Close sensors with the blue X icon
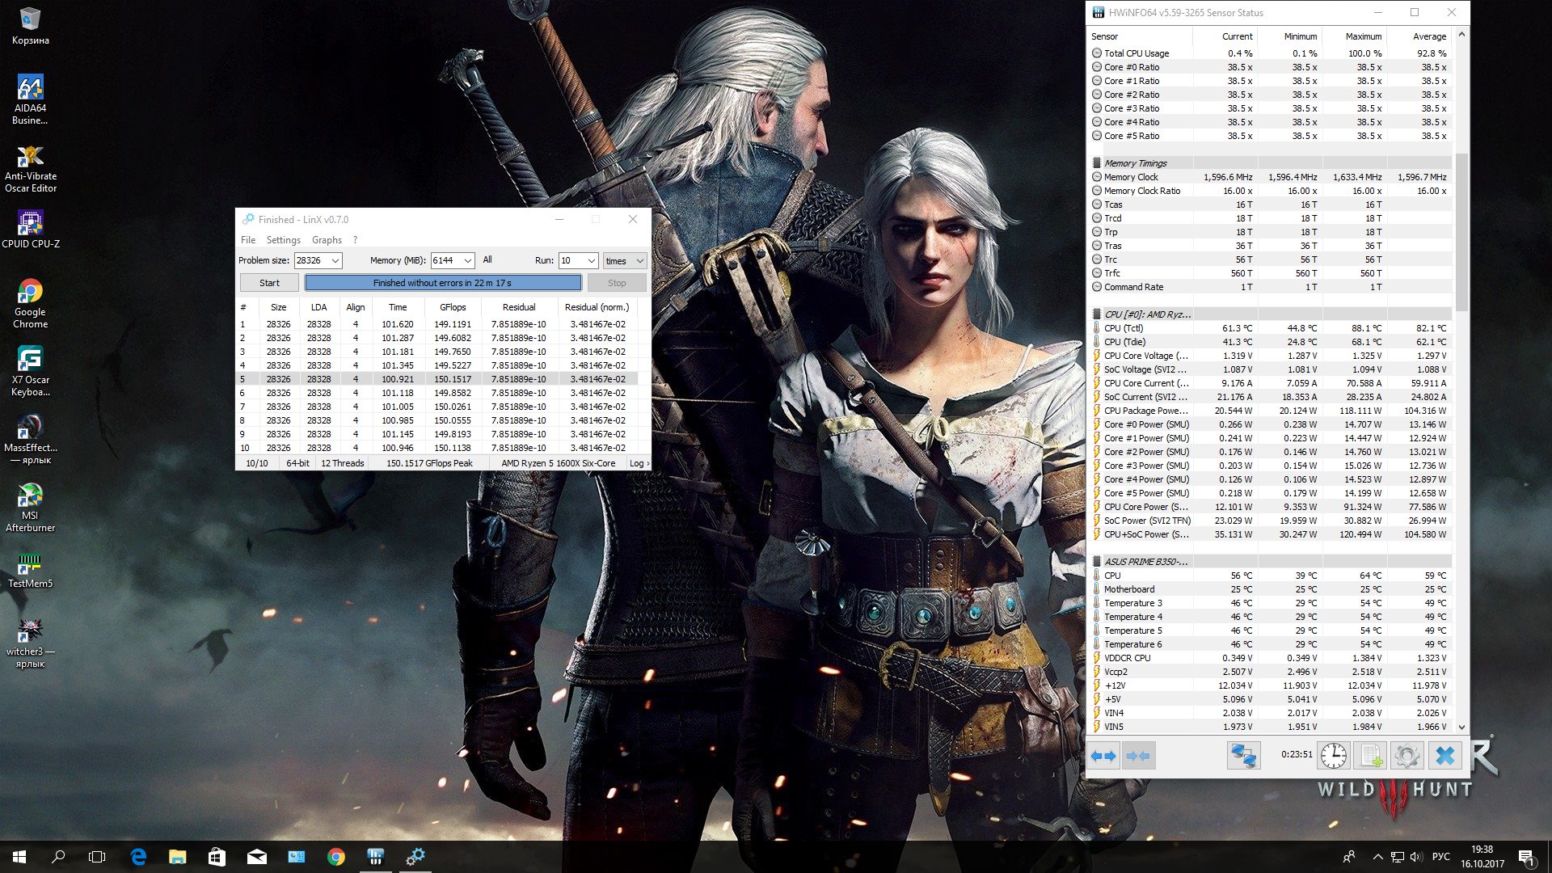 (x=1444, y=756)
